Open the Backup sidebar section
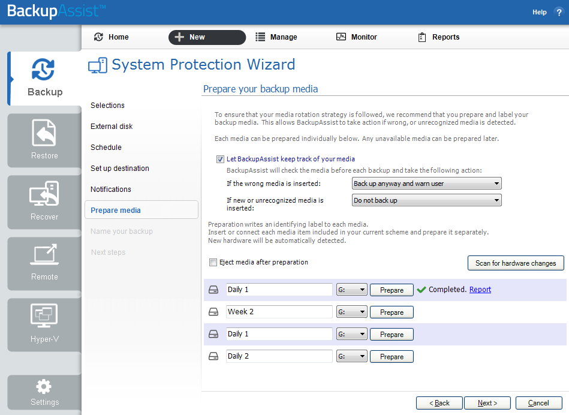Screen dimensions: 569x415 click(x=44, y=78)
